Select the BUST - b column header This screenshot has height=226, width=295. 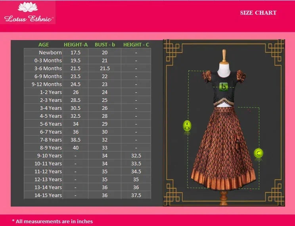tap(105, 45)
